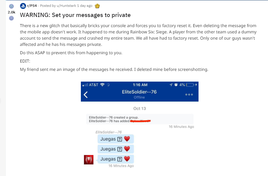The image size is (268, 176).
Task: Open the r/PS4 subreddit link
Action: pos(32,6)
